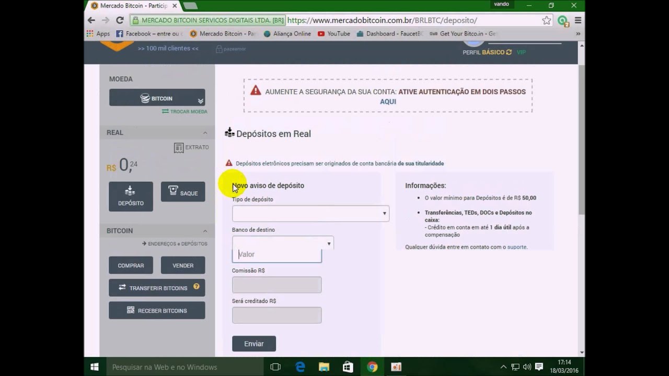Submit the form with Enviar
The width and height of the screenshot is (669, 376).
(254, 344)
